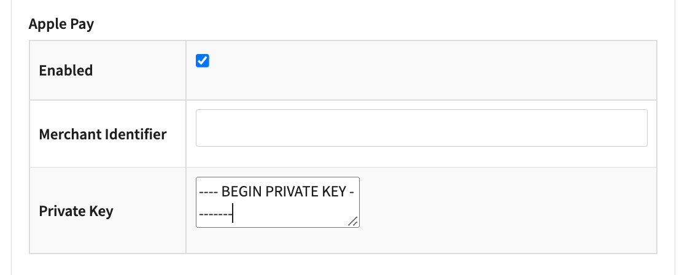The height and width of the screenshot is (275, 690).
Task: Click leading dashes before BEGIN in textarea
Action: coord(208,193)
